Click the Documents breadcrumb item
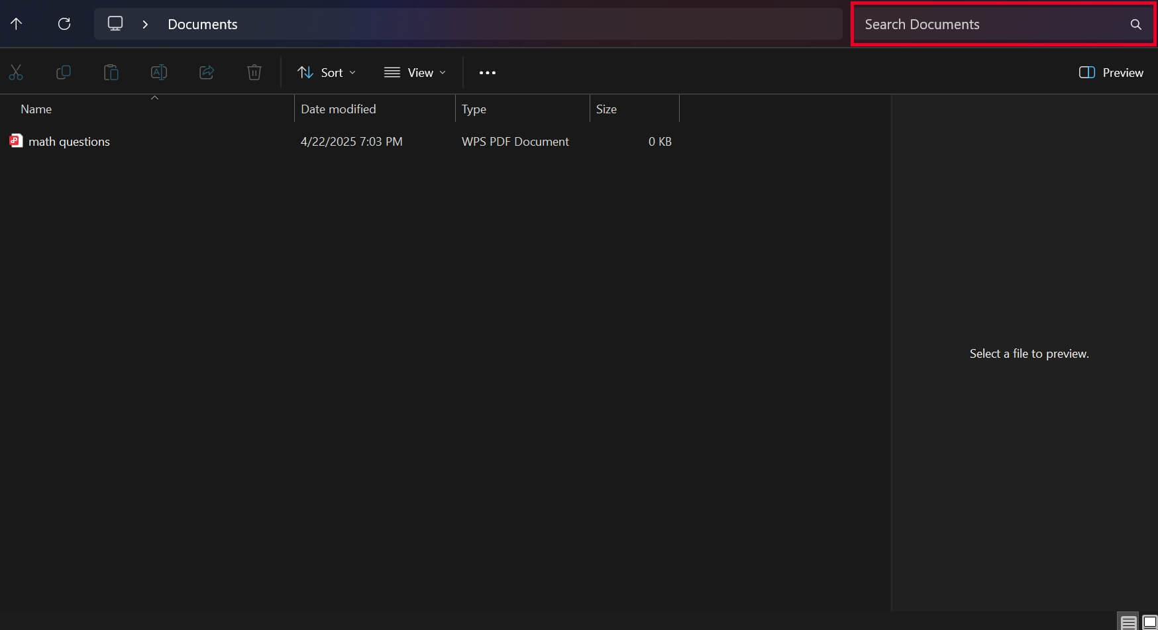 click(x=202, y=24)
